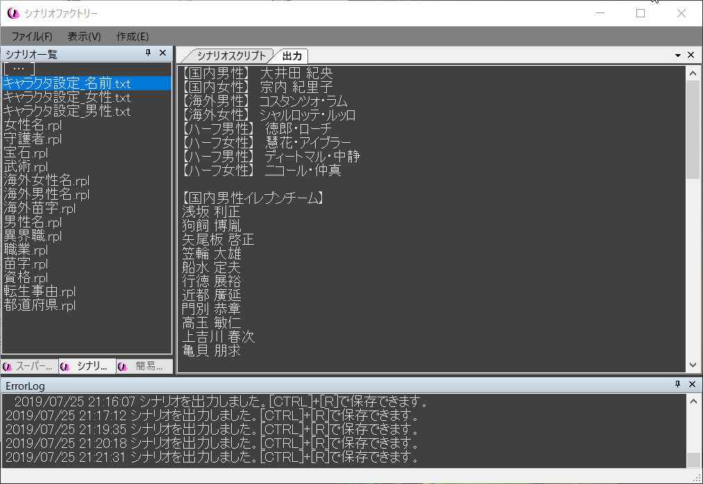The height and width of the screenshot is (484, 703).
Task: Select キャラクタ設定_女性.txt in the scenario list
Action: pyautogui.click(x=67, y=98)
